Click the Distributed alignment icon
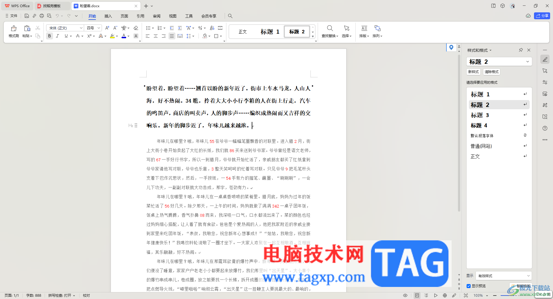This screenshot has height=299, width=553. (180, 36)
